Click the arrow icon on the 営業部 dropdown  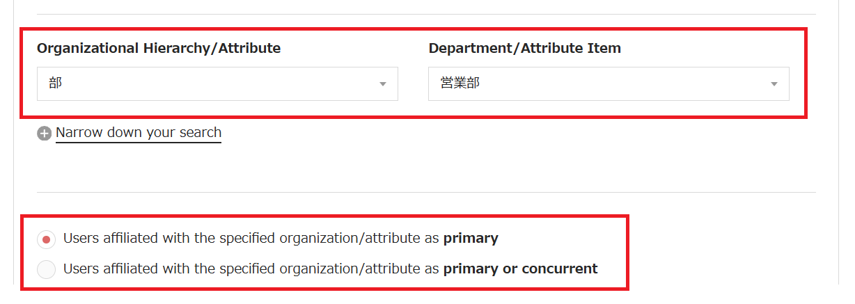[774, 84]
